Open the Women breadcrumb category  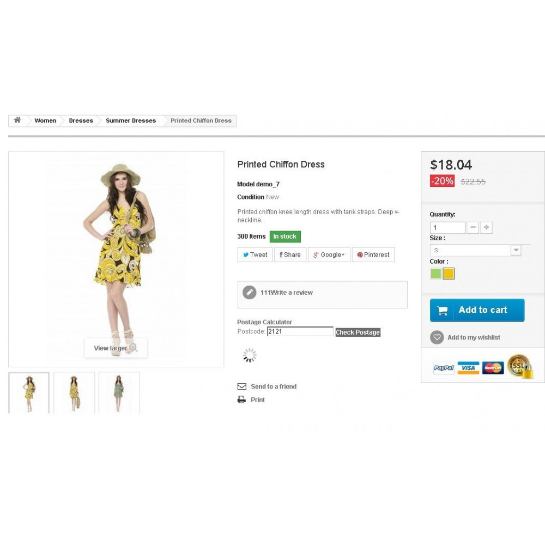(x=45, y=120)
